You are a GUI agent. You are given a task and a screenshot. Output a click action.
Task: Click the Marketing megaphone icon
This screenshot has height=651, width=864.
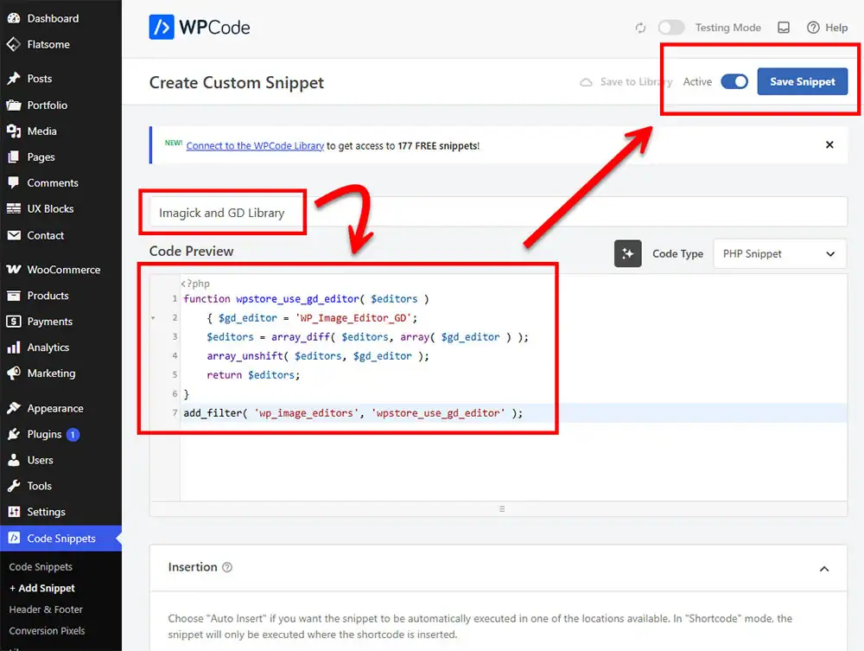[14, 373]
